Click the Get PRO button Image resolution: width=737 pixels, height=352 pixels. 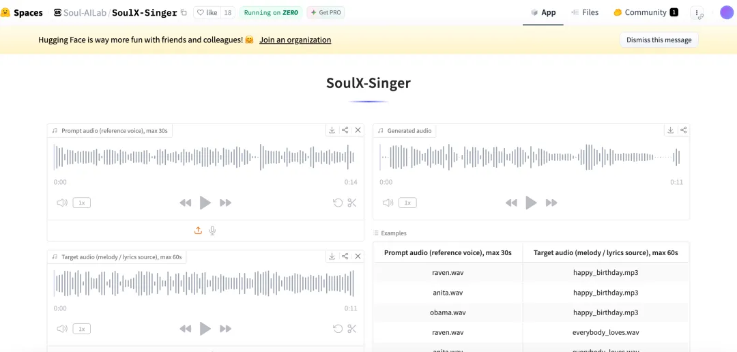point(326,13)
